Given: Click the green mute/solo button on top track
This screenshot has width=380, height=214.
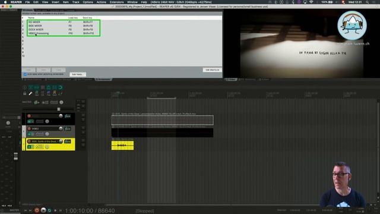Looking at the screenshot, I should point(31,121).
